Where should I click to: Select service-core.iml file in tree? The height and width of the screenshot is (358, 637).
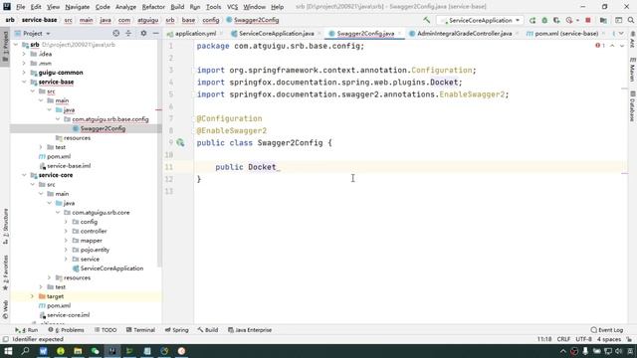[68, 315]
